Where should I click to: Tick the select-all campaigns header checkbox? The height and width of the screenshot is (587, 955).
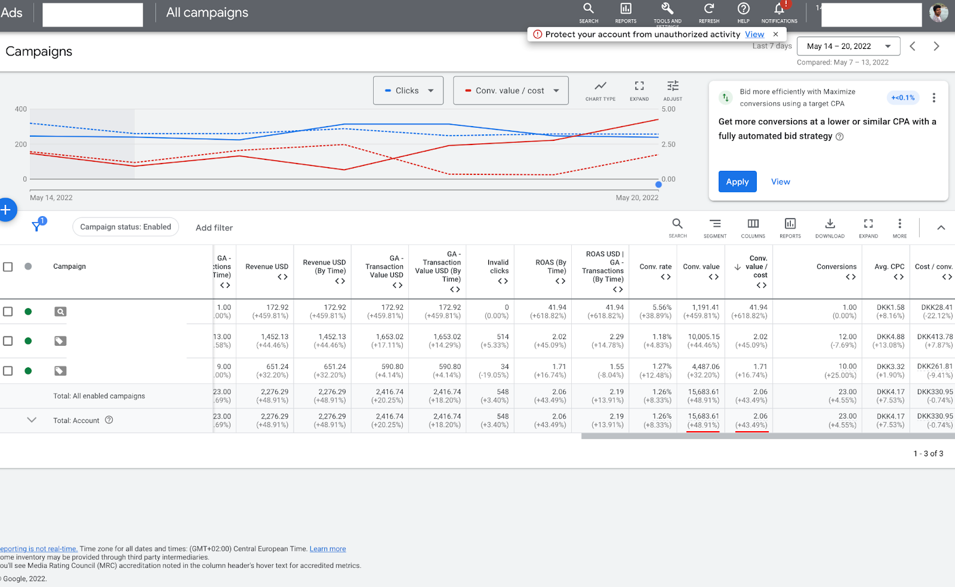(8, 267)
